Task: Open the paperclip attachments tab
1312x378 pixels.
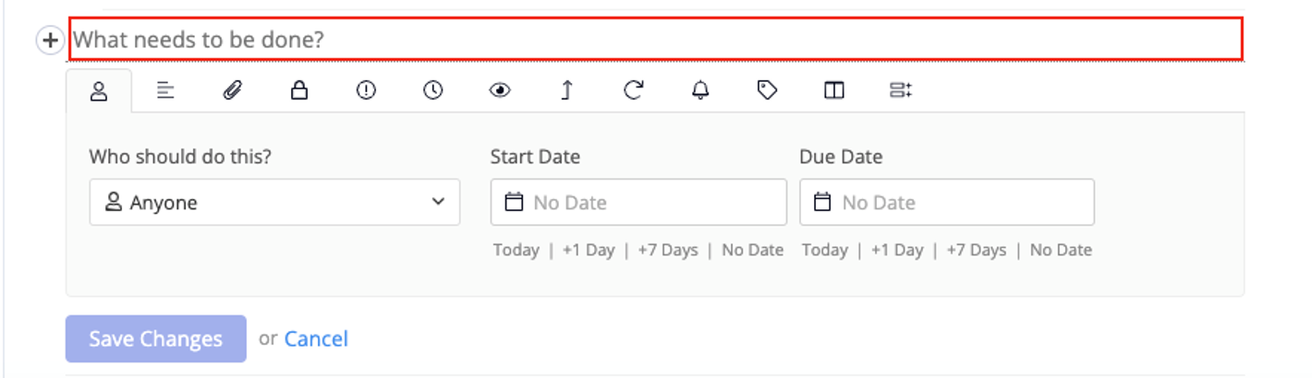Action: coord(233,90)
